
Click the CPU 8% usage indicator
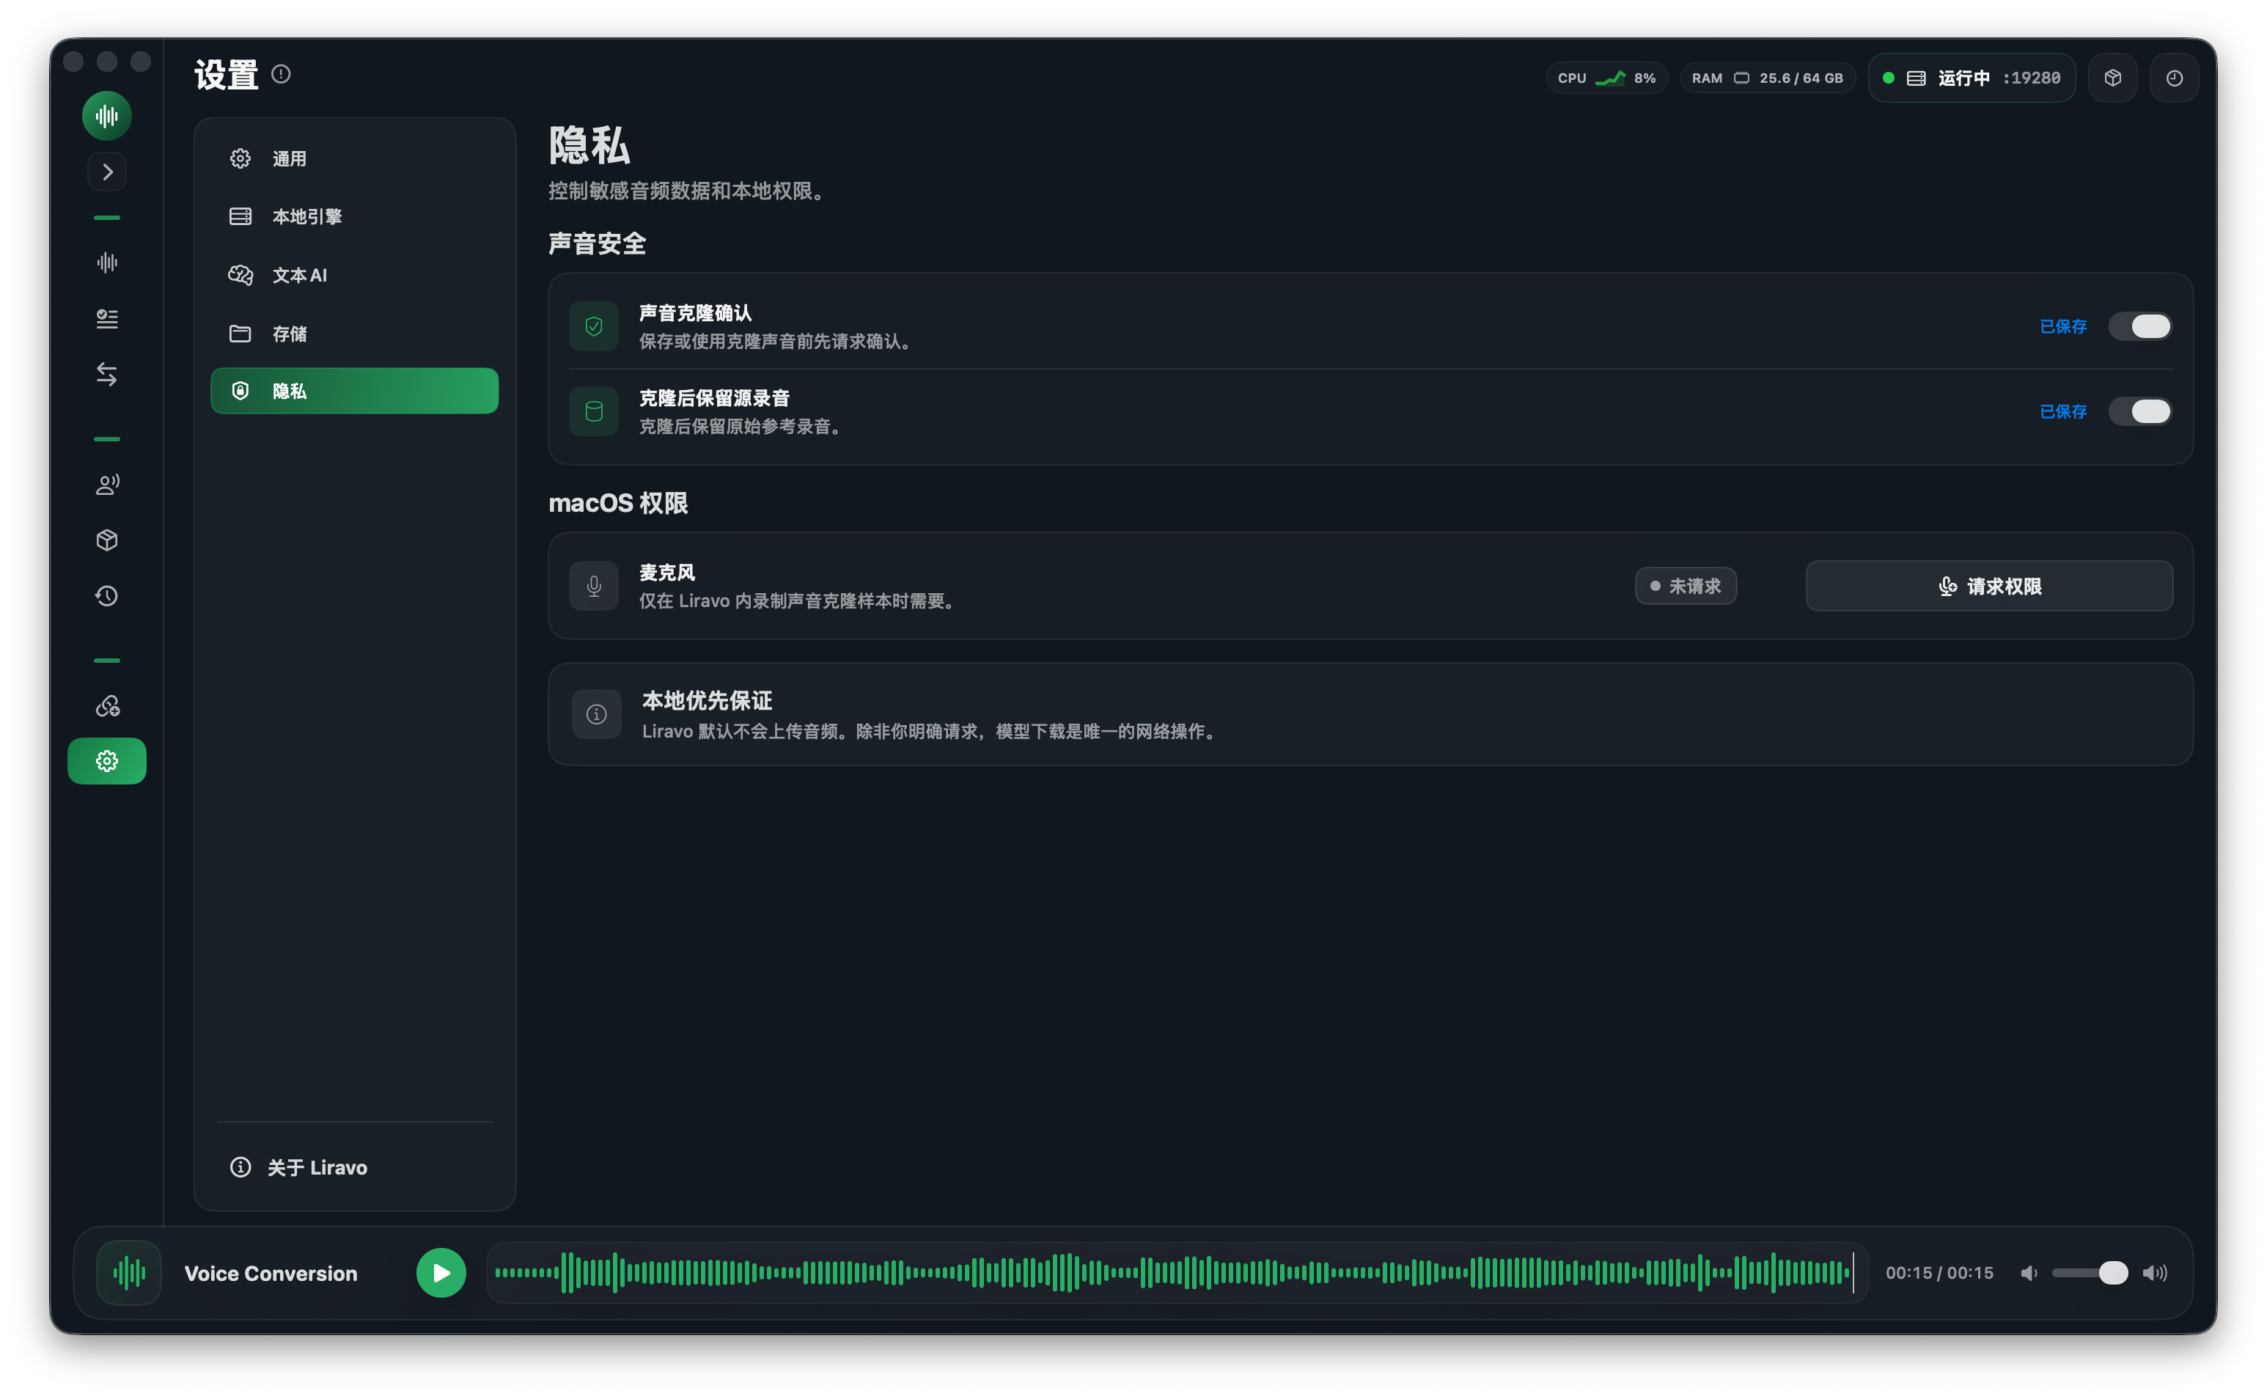pyautogui.click(x=1606, y=78)
